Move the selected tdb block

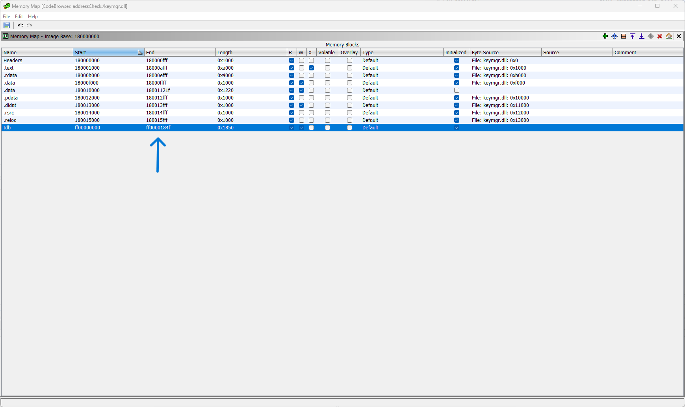click(x=614, y=36)
